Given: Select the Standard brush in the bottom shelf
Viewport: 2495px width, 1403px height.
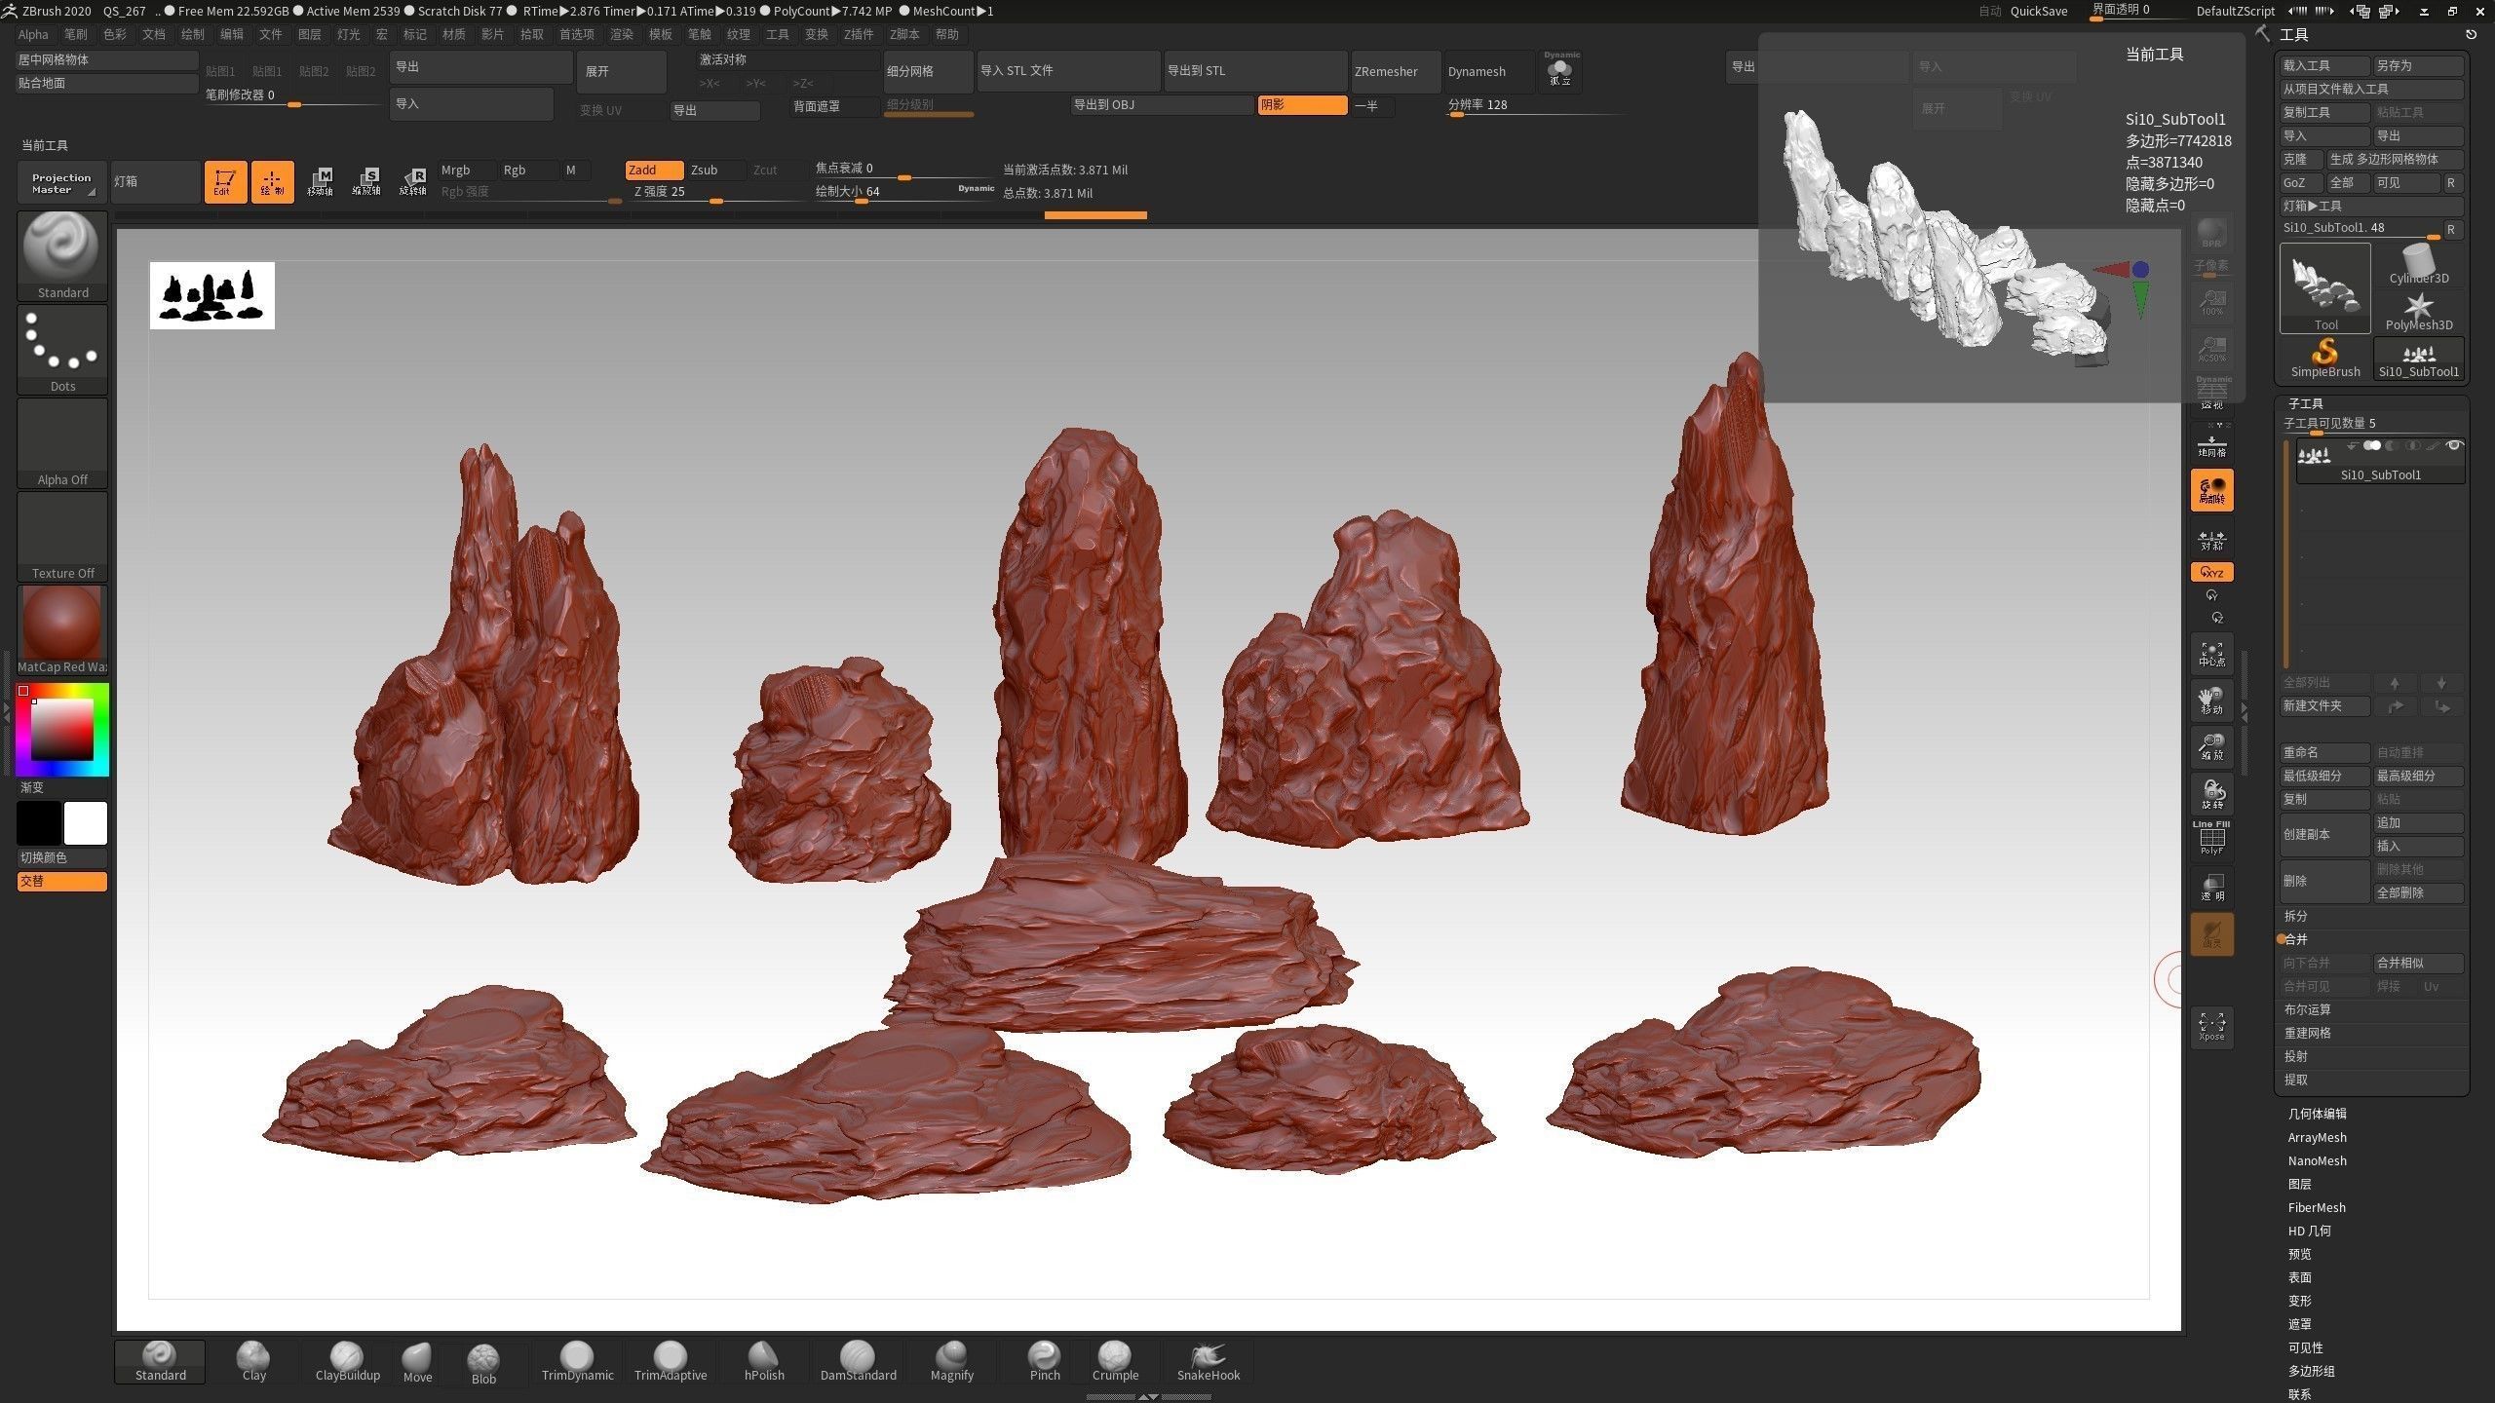Looking at the screenshot, I should tap(160, 1361).
